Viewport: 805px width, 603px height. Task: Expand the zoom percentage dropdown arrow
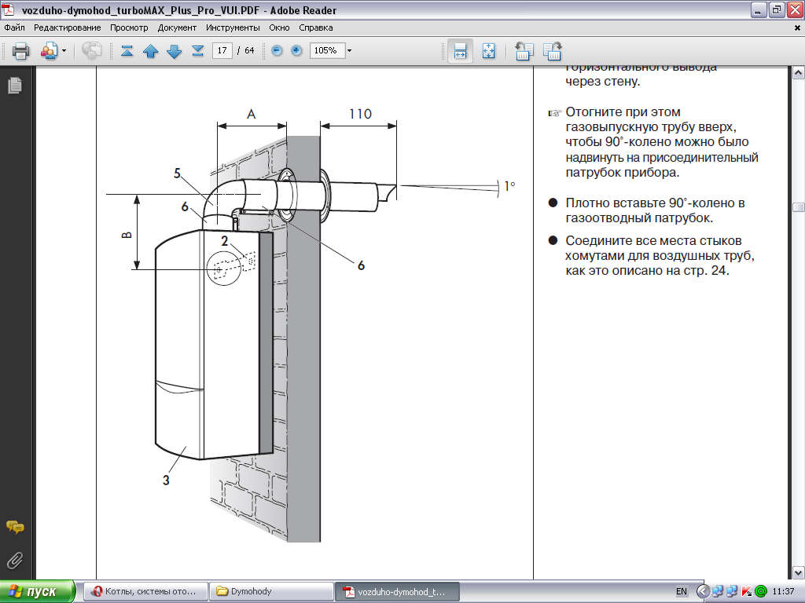tap(349, 51)
